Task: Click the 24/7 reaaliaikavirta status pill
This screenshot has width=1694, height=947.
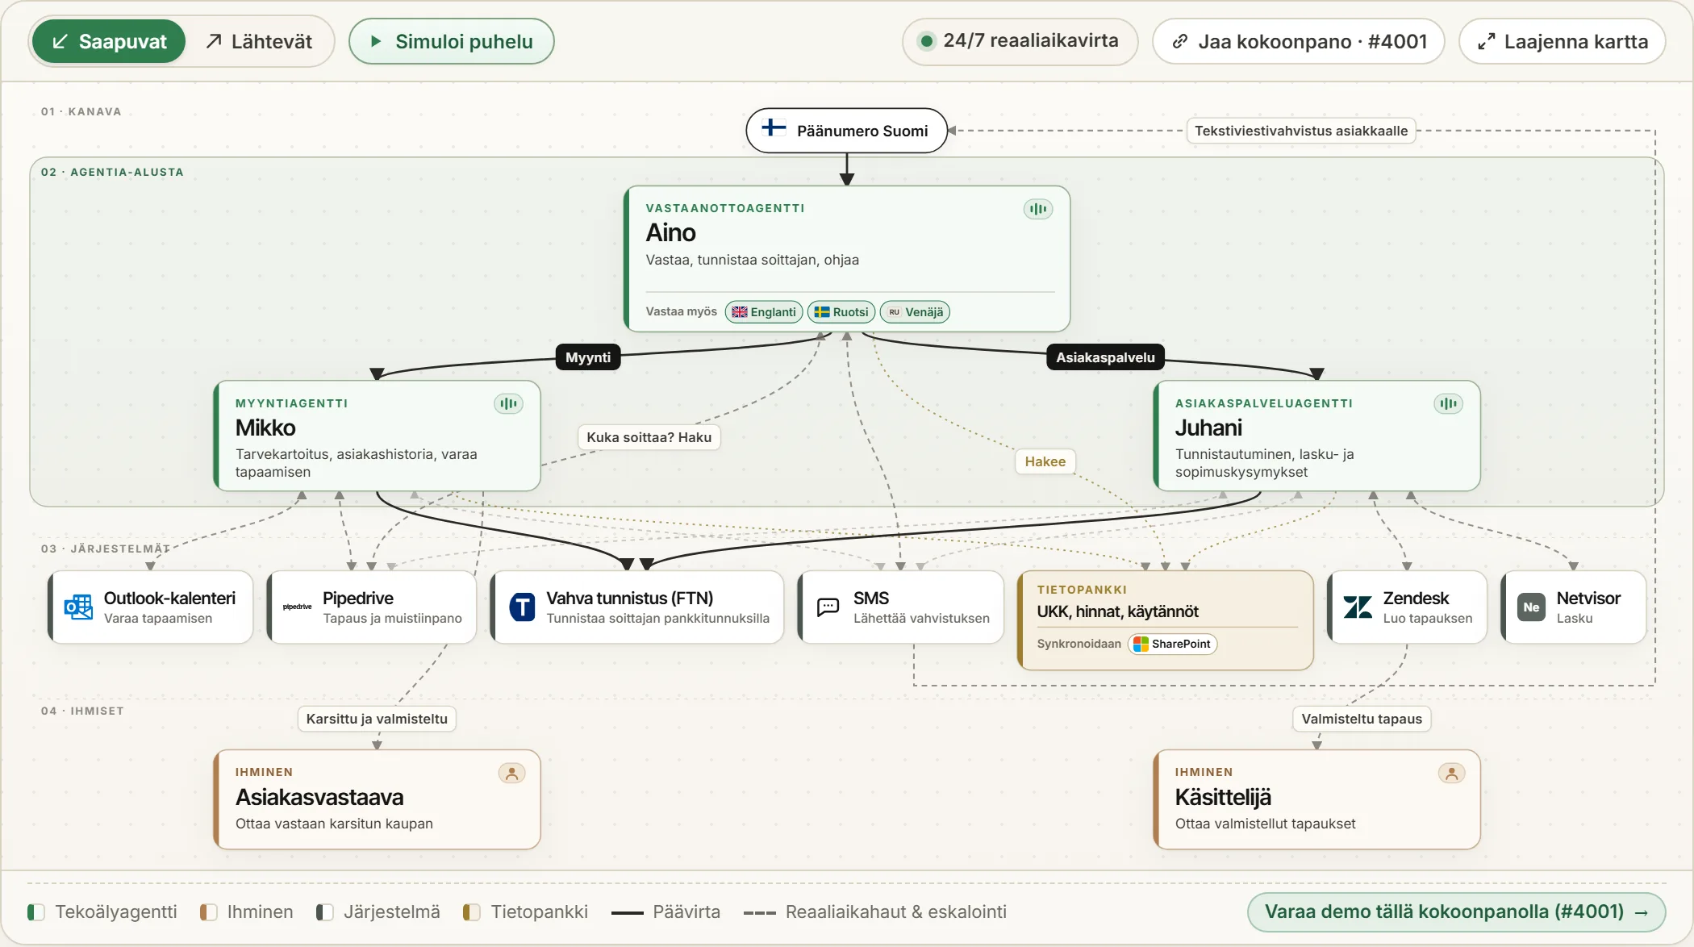Action: tap(1020, 41)
